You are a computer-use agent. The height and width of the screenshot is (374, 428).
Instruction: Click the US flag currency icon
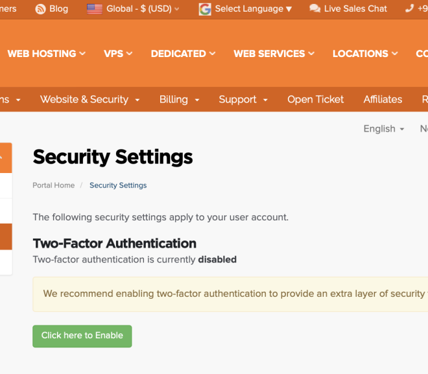(x=95, y=9)
